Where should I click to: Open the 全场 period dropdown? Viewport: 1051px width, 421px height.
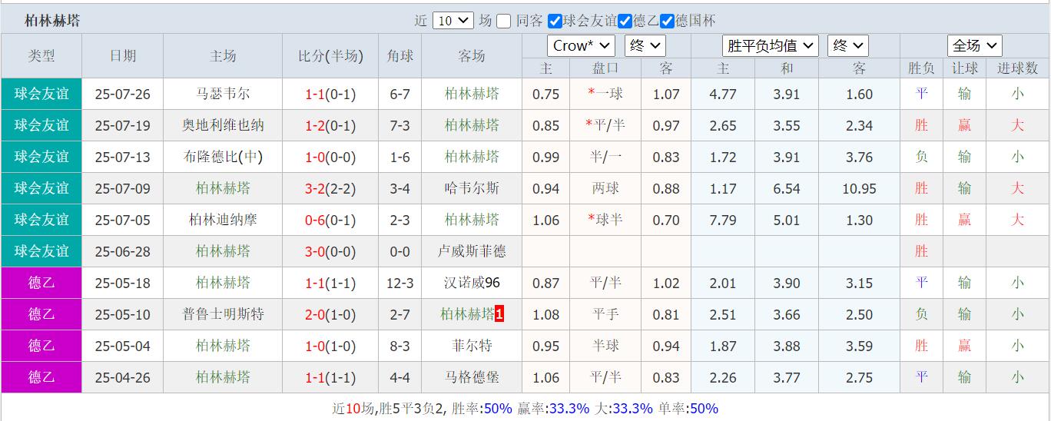tap(974, 45)
